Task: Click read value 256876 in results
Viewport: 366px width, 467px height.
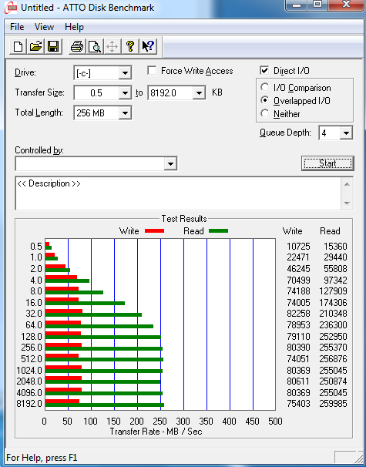Action: pos(333,359)
